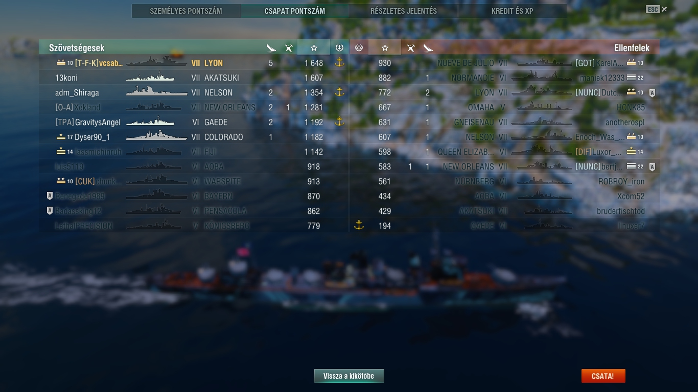Image resolution: width=698 pixels, height=392 pixels.
Task: Click the enemies' ships destroyed column icon
Action: tap(428, 48)
